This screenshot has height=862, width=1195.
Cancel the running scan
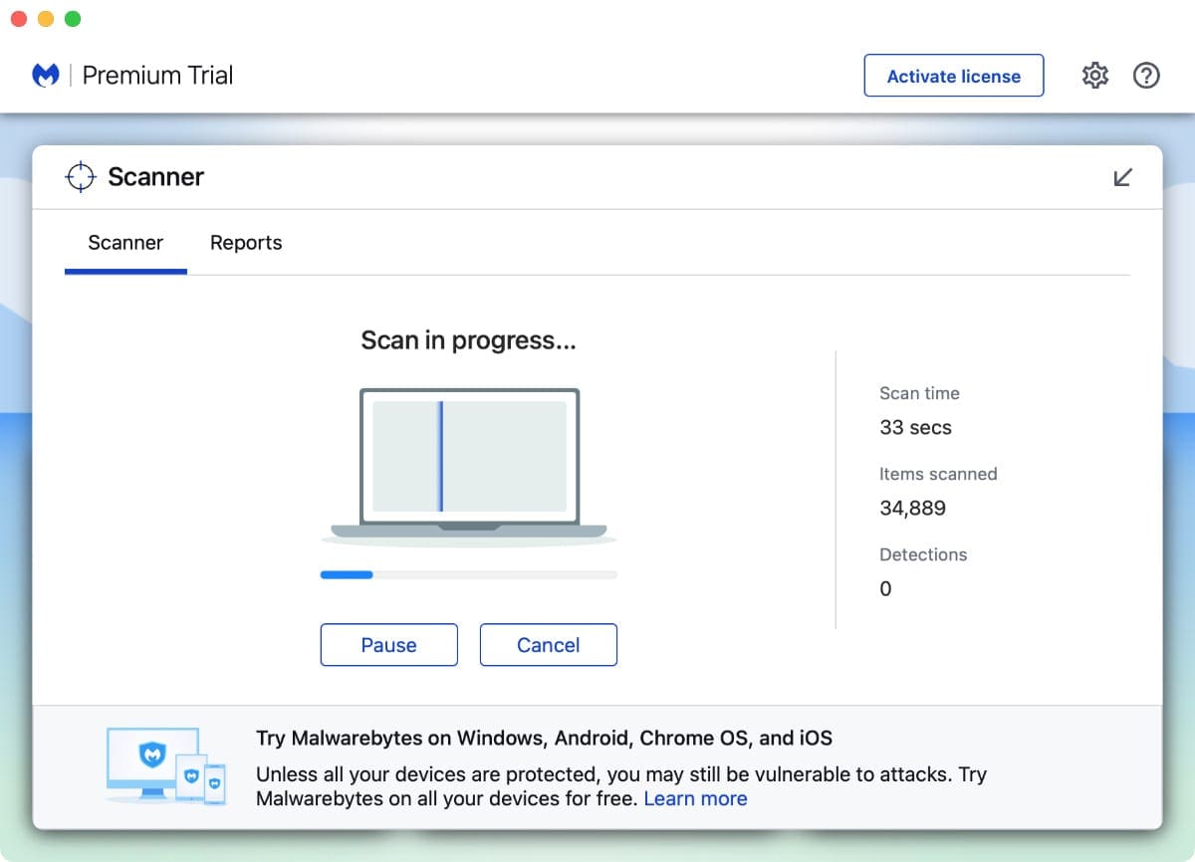(x=548, y=645)
